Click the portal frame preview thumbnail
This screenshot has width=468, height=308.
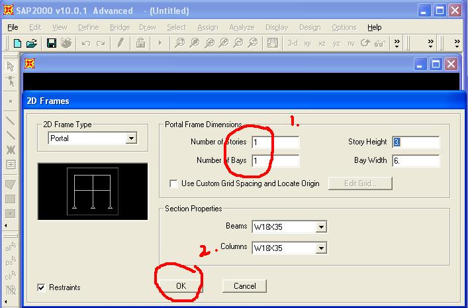93,191
